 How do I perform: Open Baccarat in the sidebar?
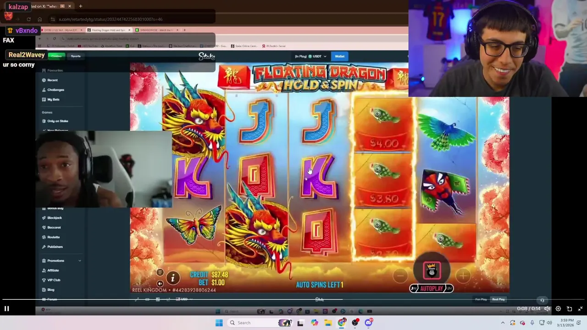point(54,227)
